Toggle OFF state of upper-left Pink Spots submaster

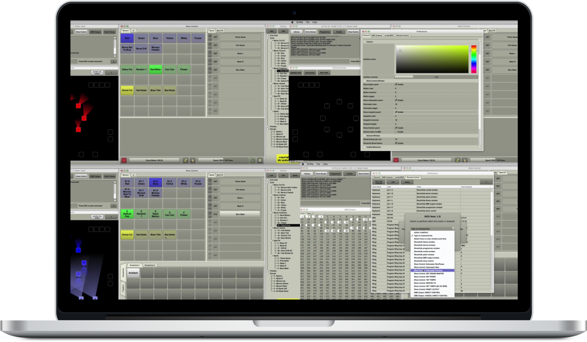[x=215, y=45]
